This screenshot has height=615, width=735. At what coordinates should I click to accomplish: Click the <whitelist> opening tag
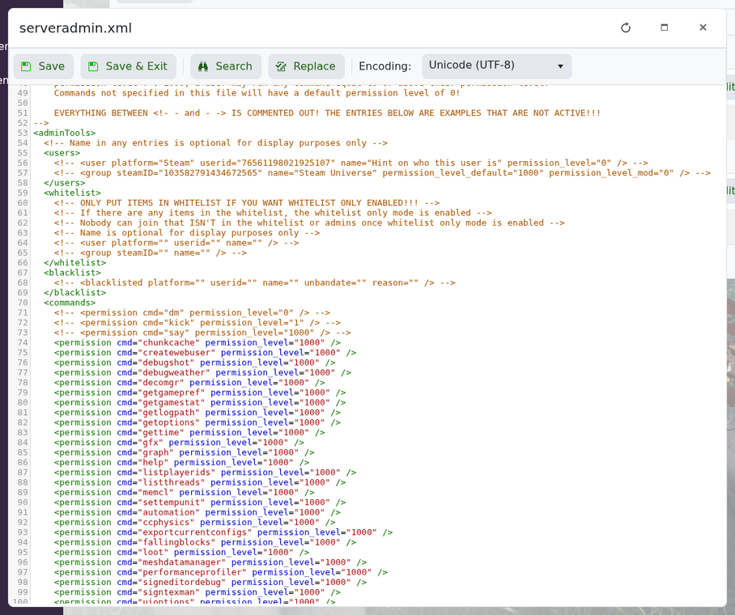(x=72, y=193)
